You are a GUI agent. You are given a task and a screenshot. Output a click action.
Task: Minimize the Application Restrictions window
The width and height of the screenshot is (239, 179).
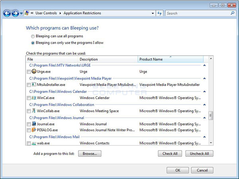214,5
